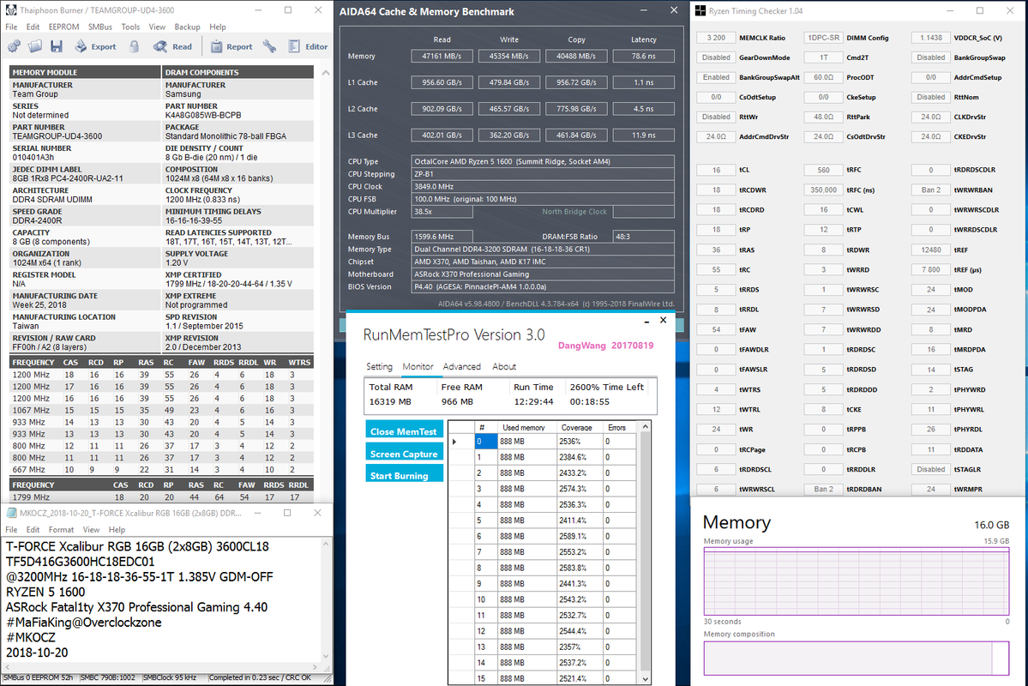Click the gears settings icon in Thaiphoon Burner
The height and width of the screenshot is (686, 1028).
14,46
